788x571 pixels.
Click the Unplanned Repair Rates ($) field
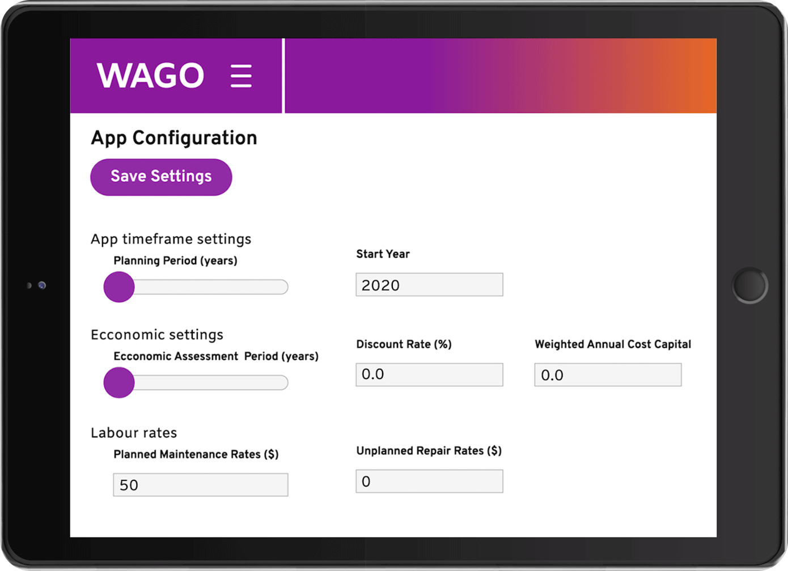429,481
